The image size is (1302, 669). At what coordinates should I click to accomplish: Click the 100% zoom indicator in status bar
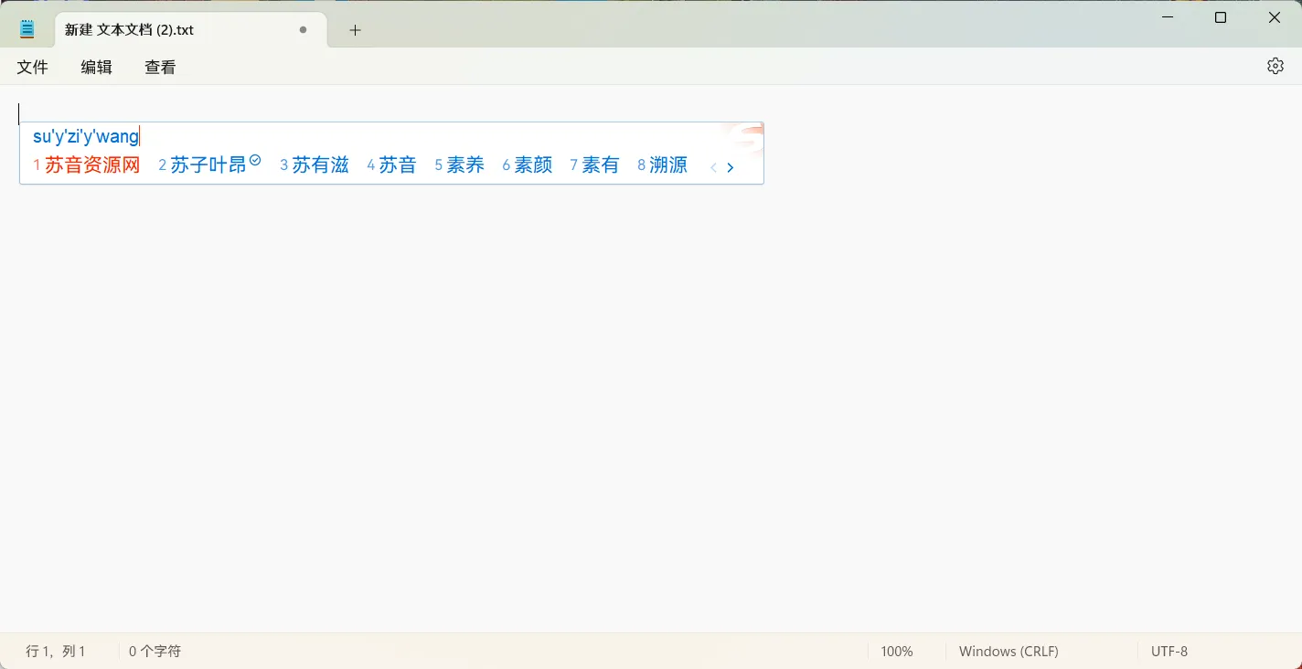pyautogui.click(x=895, y=651)
